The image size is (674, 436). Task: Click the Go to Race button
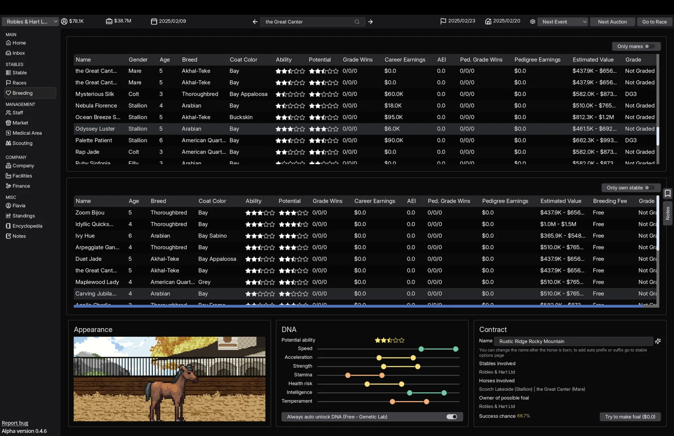pos(654,22)
